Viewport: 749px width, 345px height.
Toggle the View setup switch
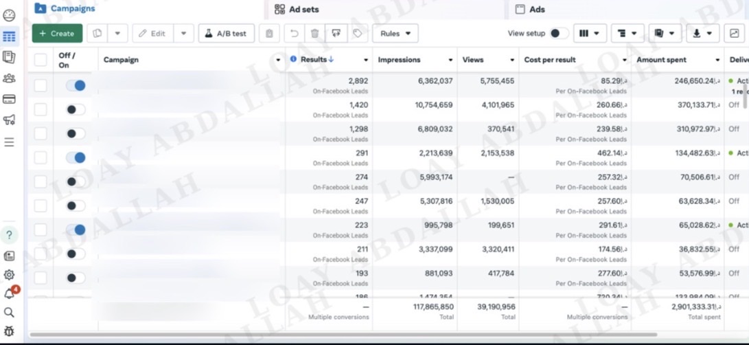pyautogui.click(x=558, y=34)
